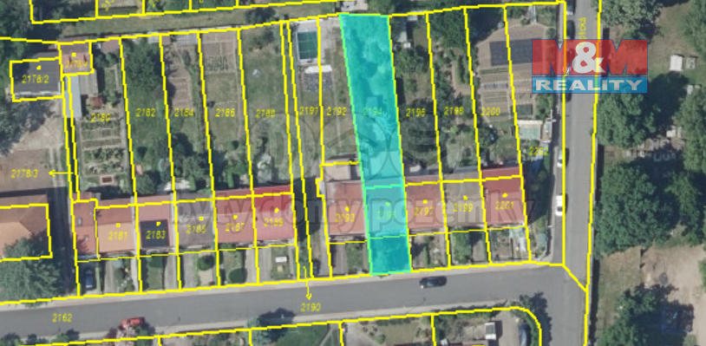
Task: Click the dark car on the street
Action: pos(433,282)
